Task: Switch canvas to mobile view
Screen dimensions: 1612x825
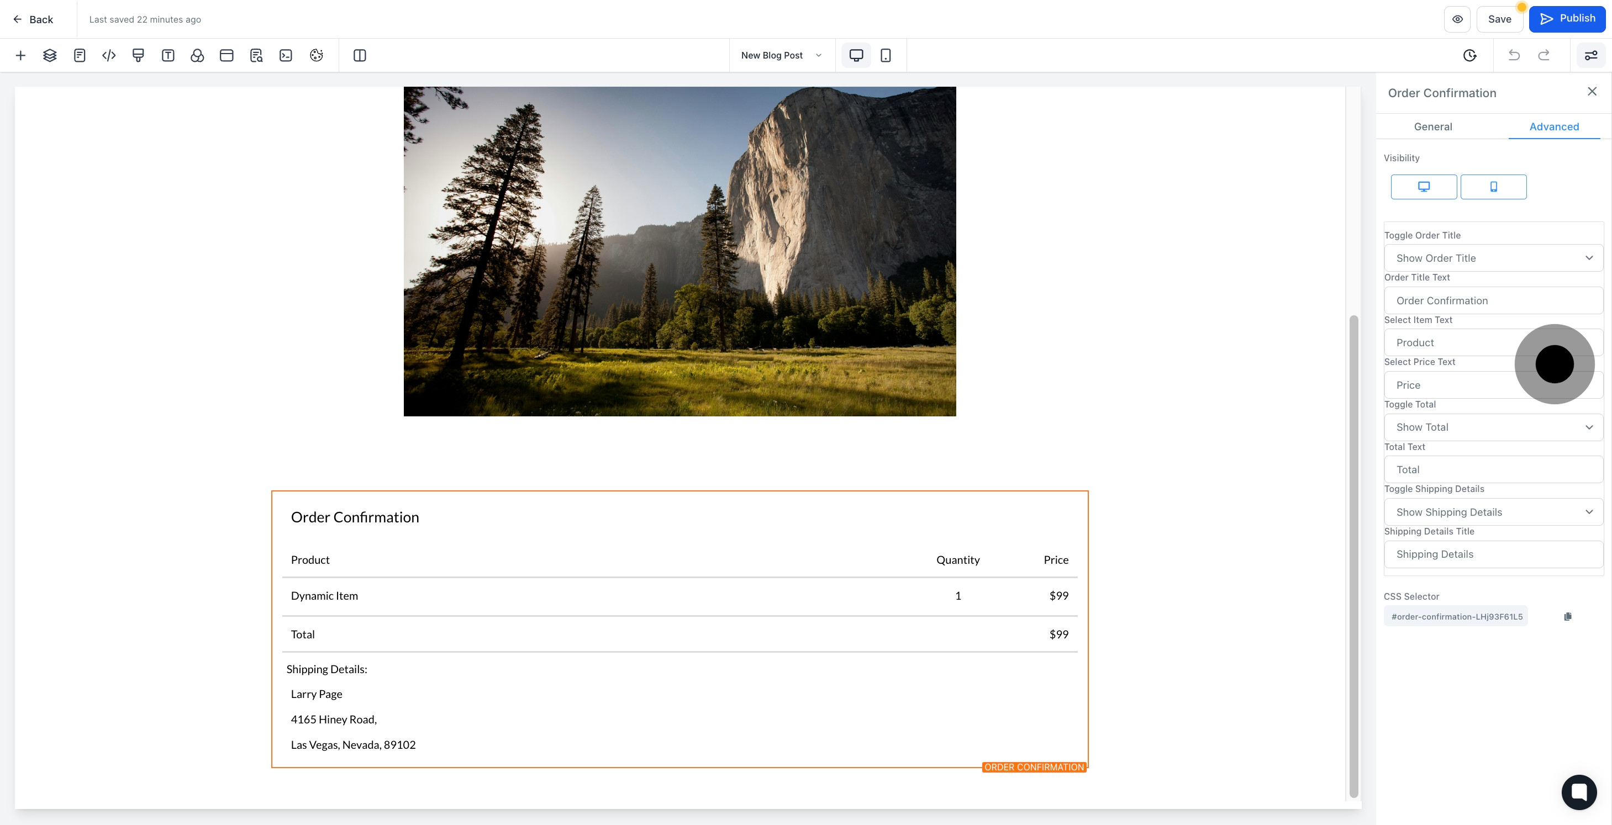Action: (886, 56)
